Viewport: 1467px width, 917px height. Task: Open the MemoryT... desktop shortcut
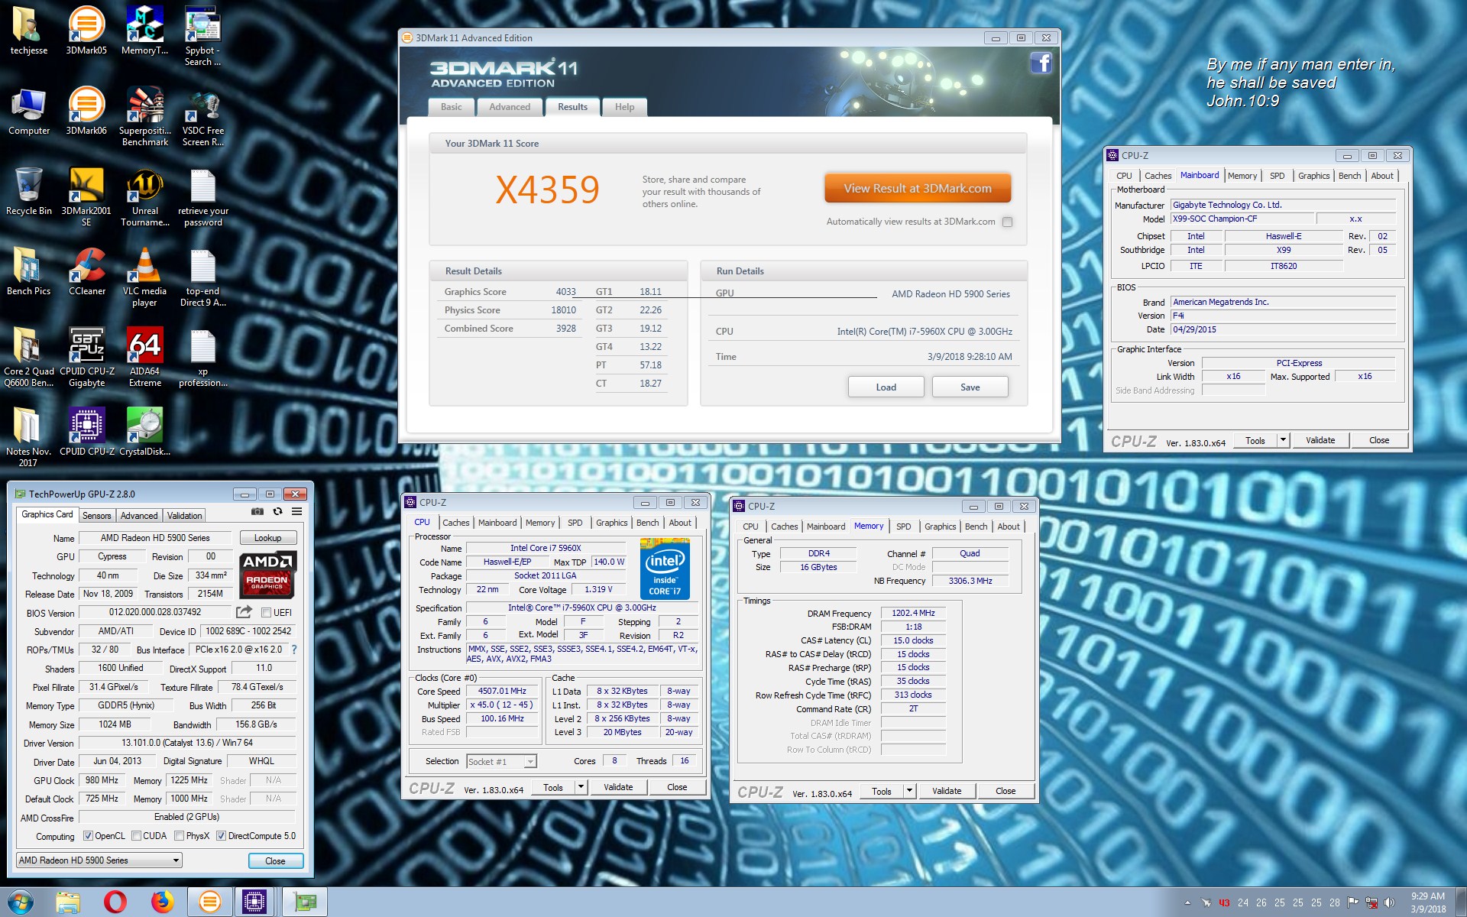[144, 31]
